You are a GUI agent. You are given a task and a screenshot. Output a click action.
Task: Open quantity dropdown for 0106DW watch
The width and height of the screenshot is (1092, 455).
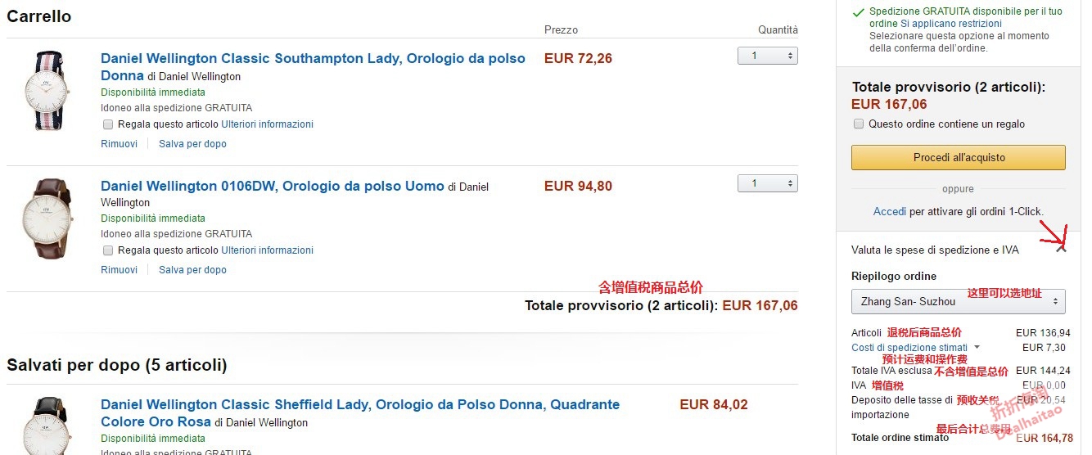pyautogui.click(x=767, y=183)
